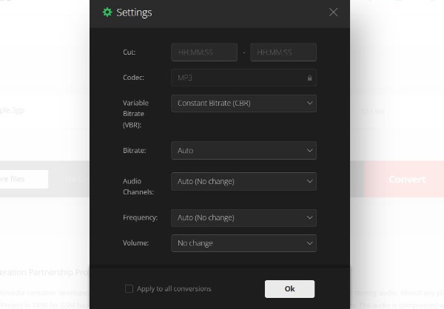This screenshot has width=444, height=309.
Task: Enable Apply to all conversions checkbox
Action: point(129,288)
